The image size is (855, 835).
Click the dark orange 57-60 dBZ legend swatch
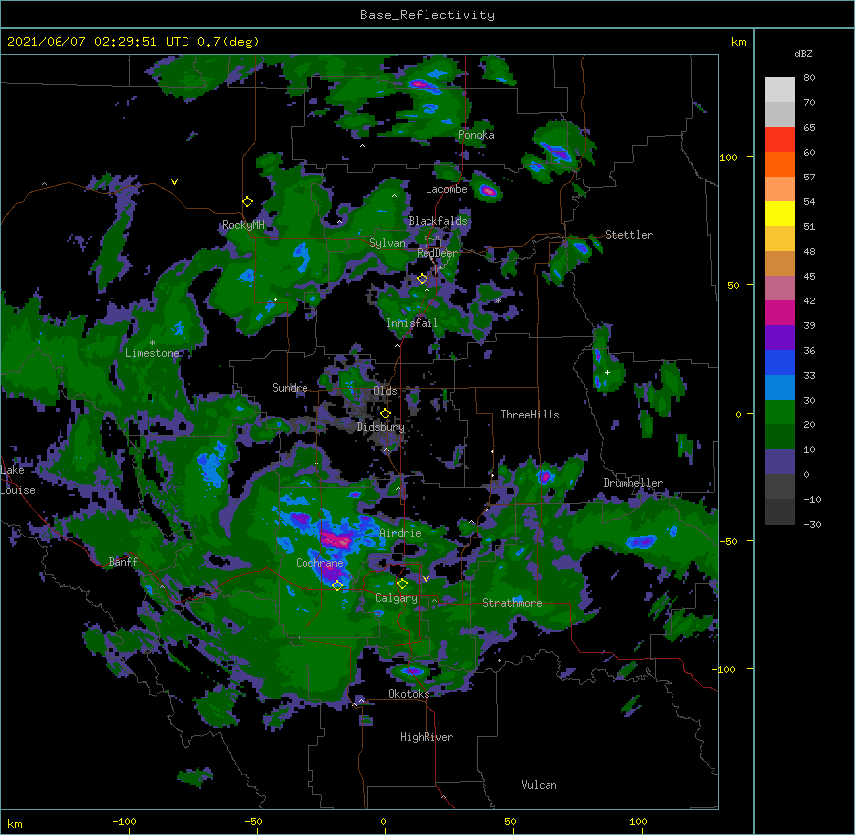780,165
